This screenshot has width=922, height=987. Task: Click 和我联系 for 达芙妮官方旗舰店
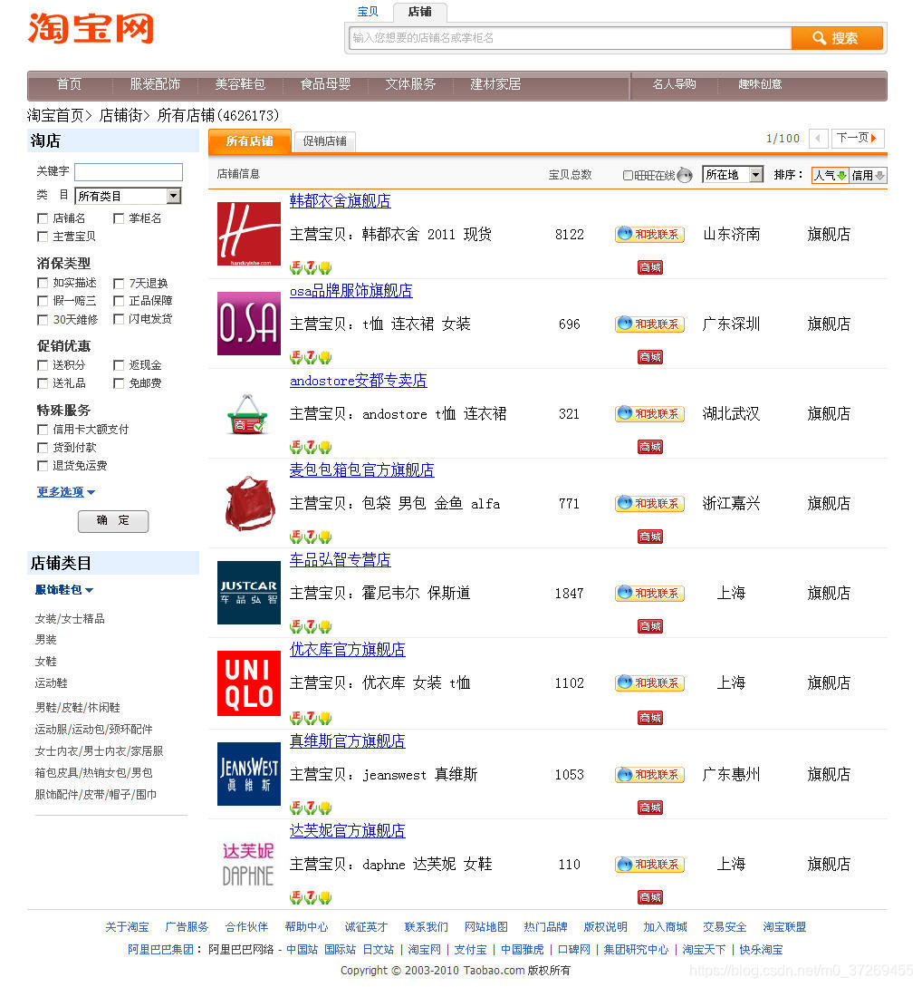tap(649, 865)
